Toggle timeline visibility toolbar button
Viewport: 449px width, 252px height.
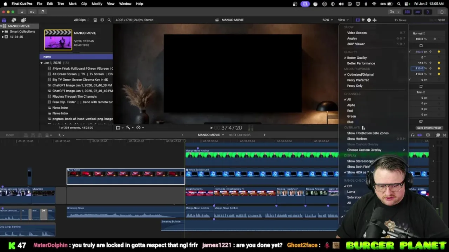tap(417, 12)
